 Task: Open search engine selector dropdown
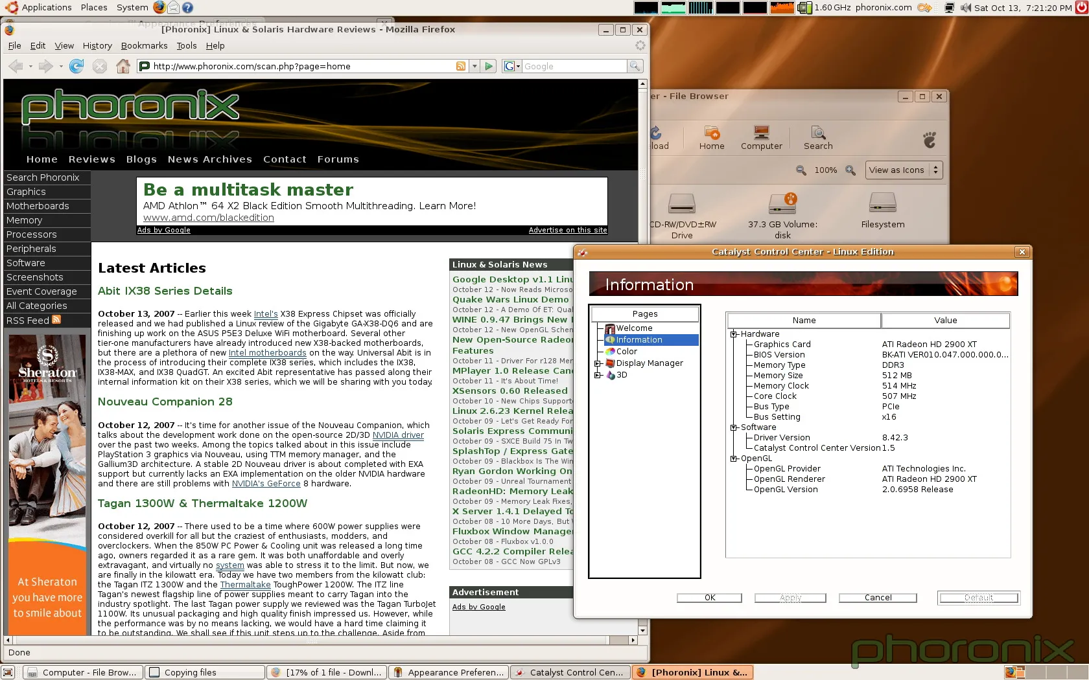[513, 66]
